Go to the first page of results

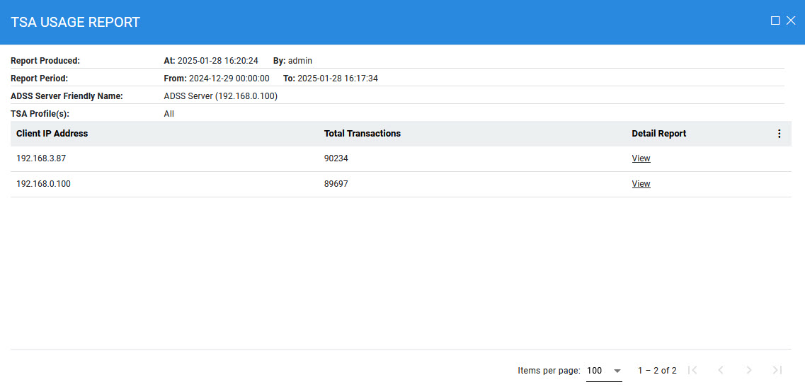point(693,370)
